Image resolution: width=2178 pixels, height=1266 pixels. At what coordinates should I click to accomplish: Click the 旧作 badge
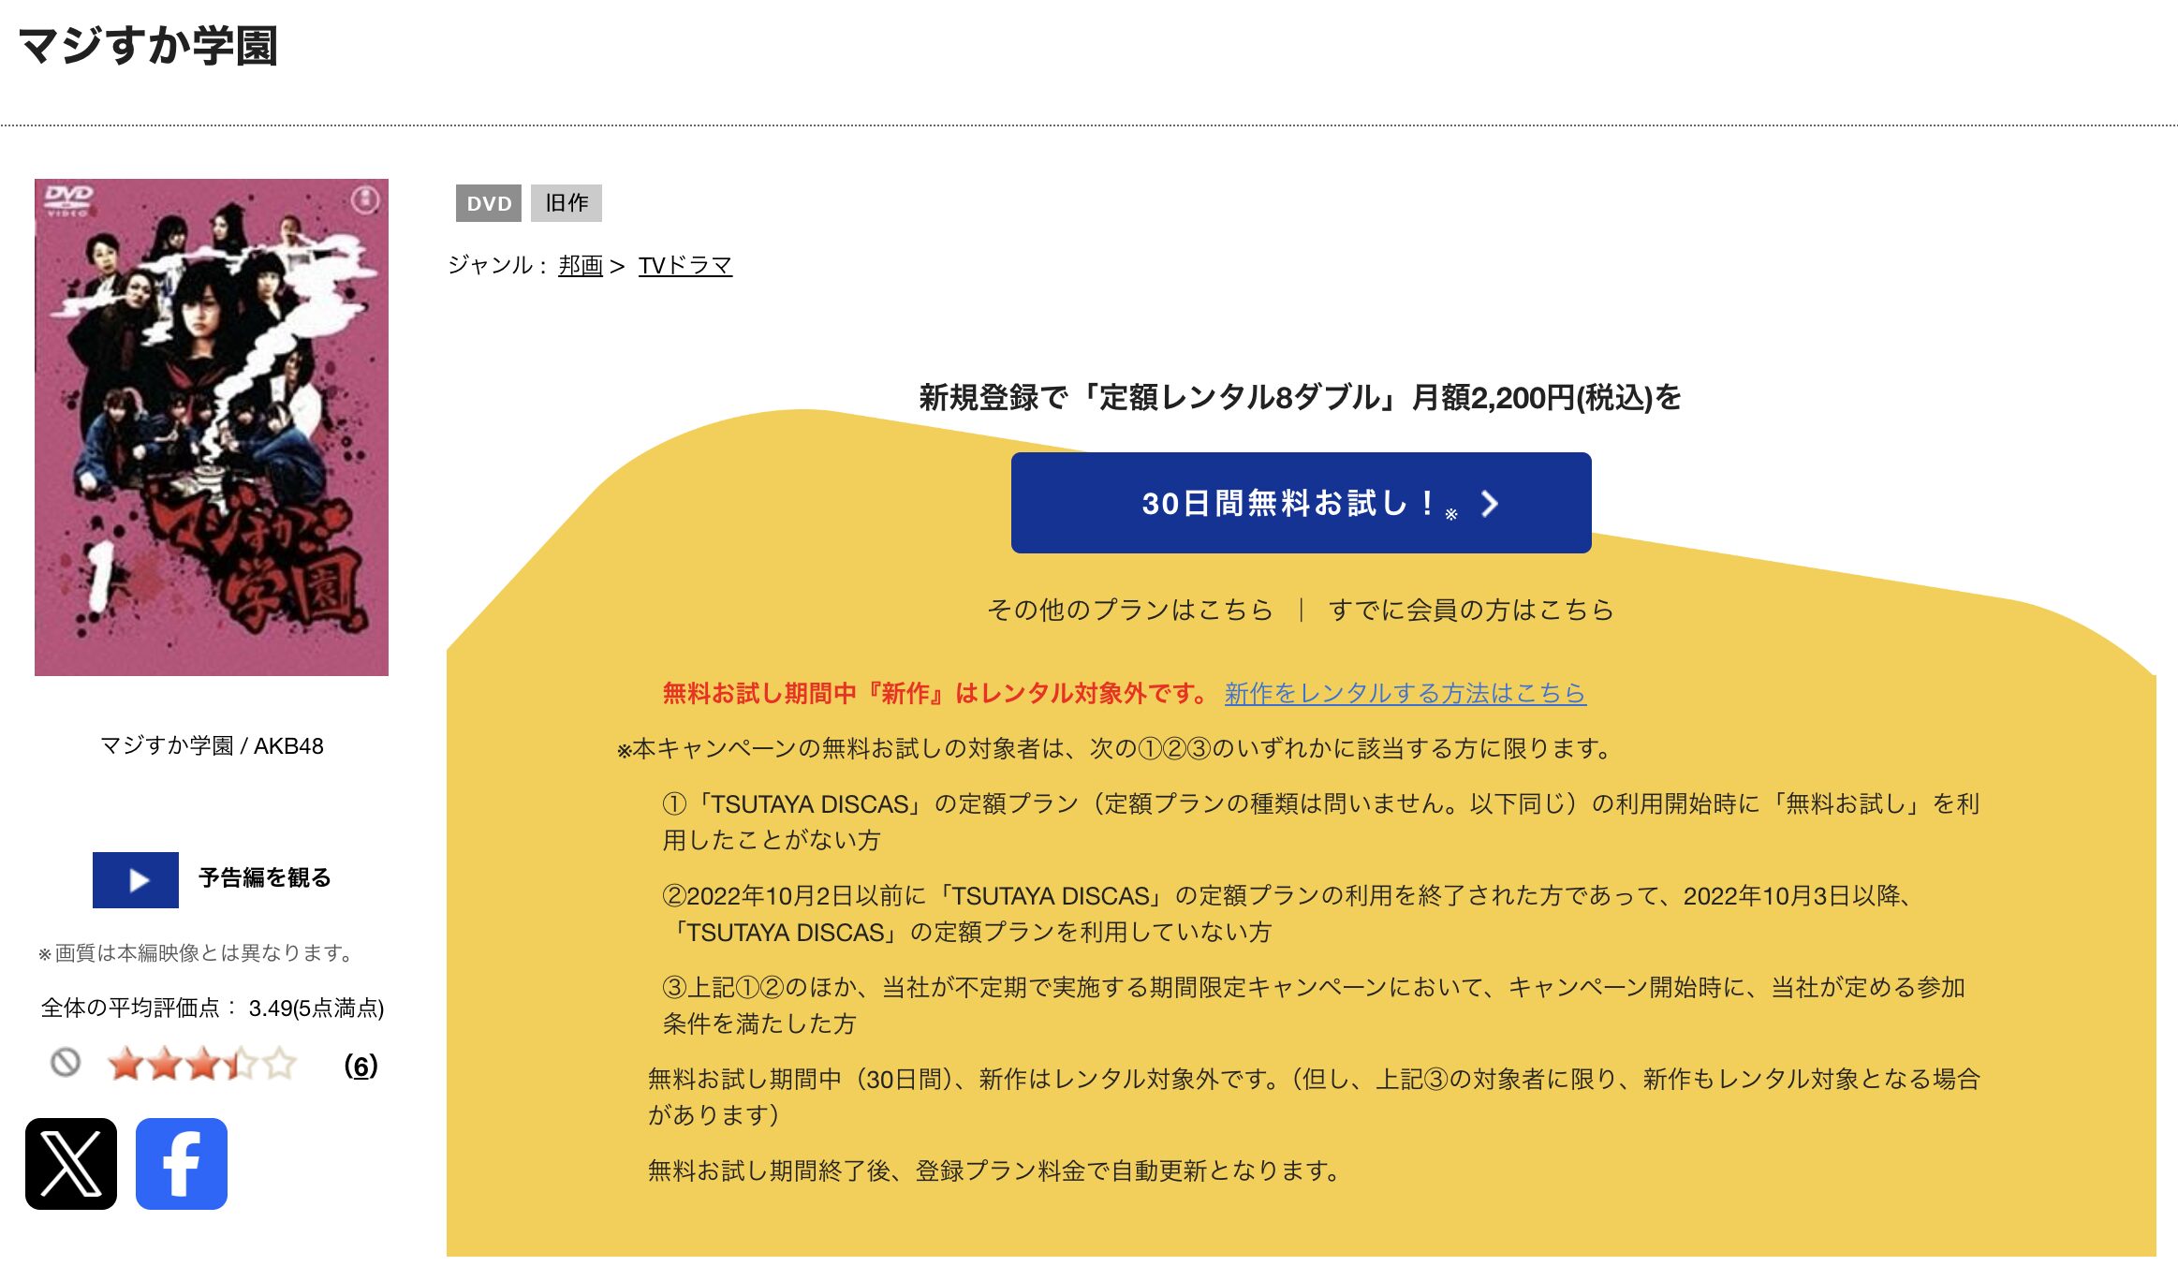coord(567,203)
